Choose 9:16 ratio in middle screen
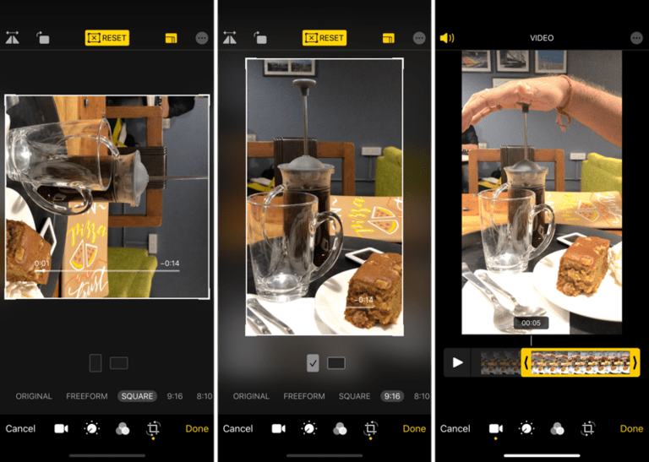The width and height of the screenshot is (649, 462). coord(392,396)
